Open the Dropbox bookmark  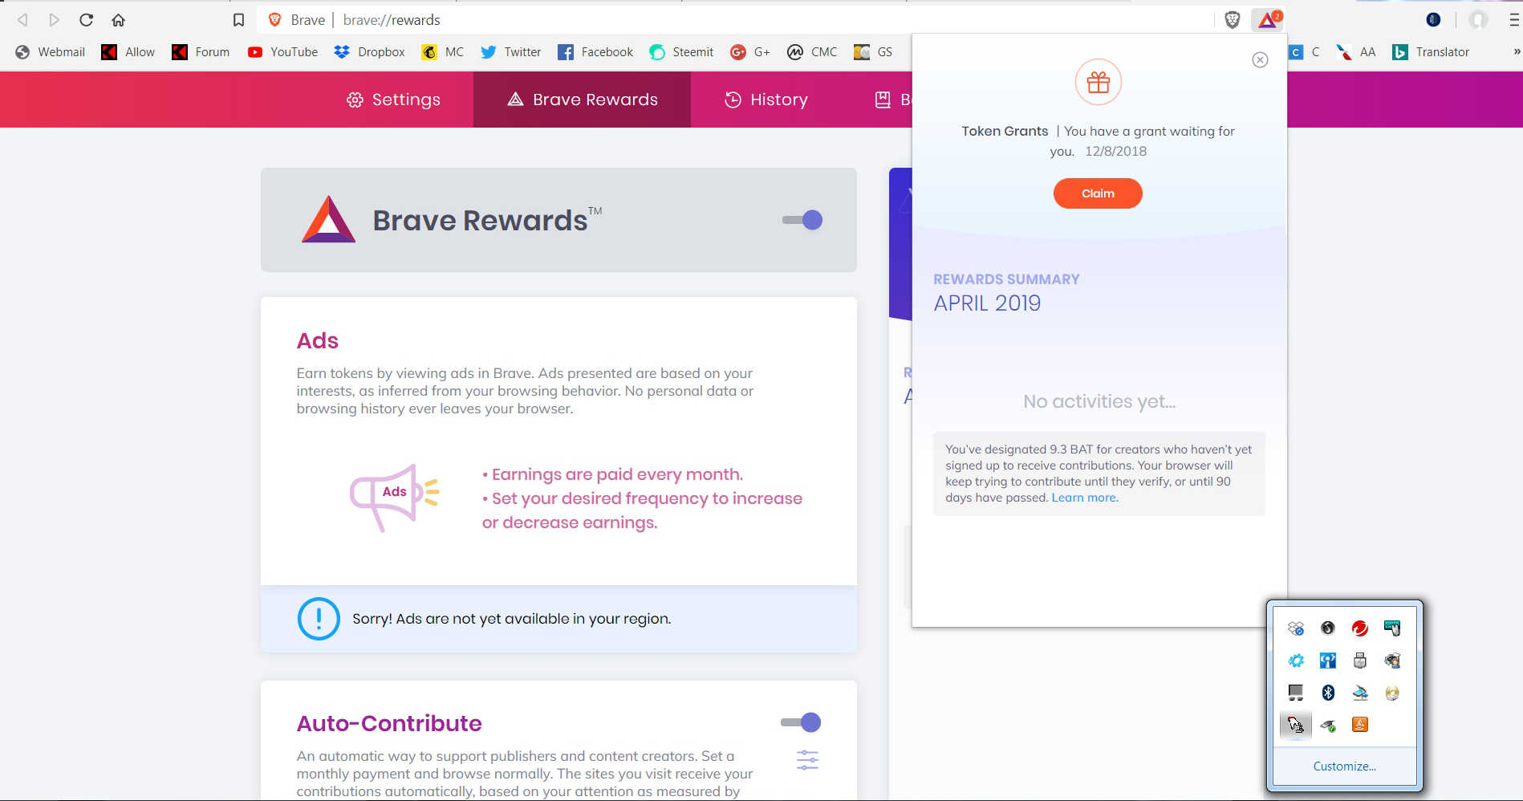pyautogui.click(x=369, y=52)
